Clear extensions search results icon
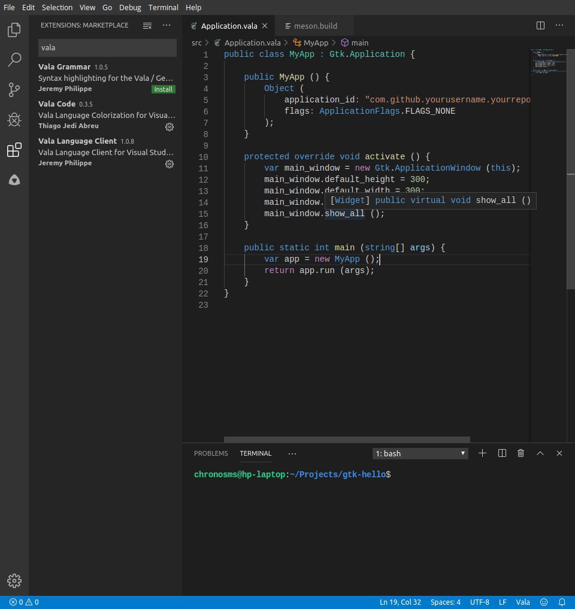Screen dimensions: 575x609 pos(147,26)
